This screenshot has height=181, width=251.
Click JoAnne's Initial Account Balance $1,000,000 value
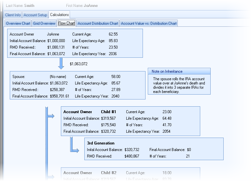pos(56,41)
